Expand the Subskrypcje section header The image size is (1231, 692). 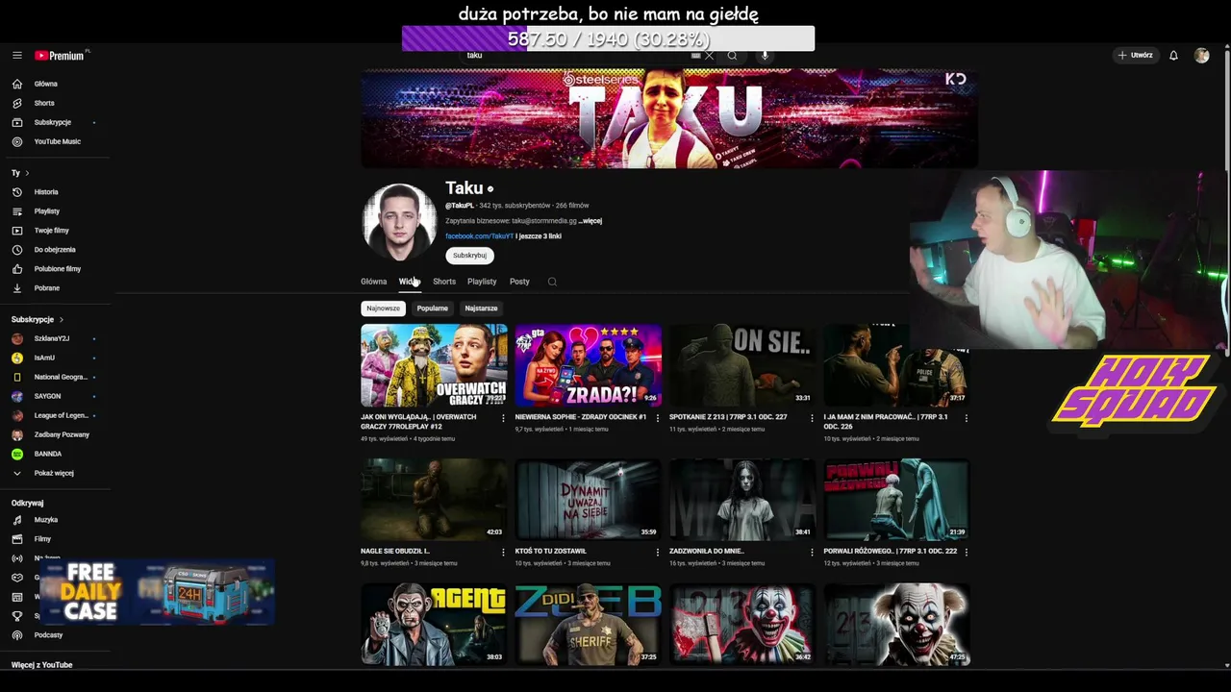tap(38, 319)
